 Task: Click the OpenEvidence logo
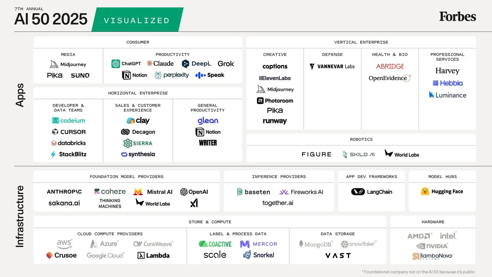click(390, 78)
